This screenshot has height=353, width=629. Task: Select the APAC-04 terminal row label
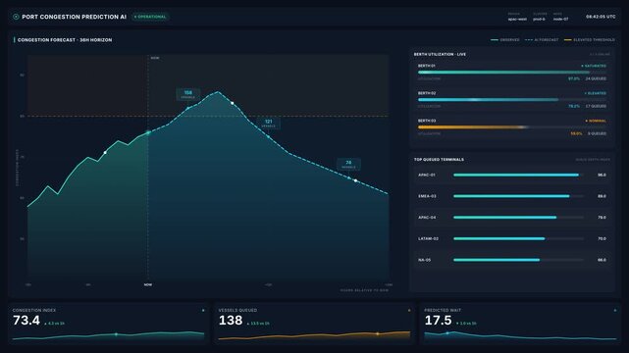click(427, 218)
